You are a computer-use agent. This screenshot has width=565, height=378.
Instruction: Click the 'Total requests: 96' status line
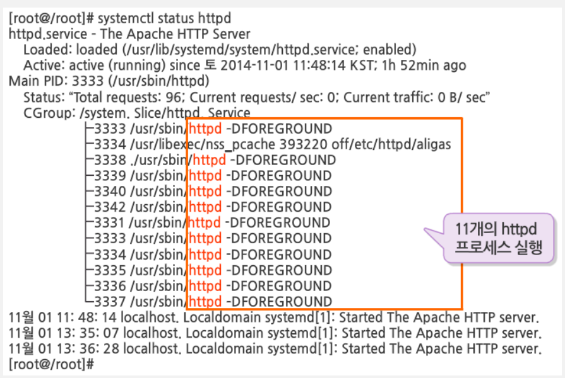[256, 97]
